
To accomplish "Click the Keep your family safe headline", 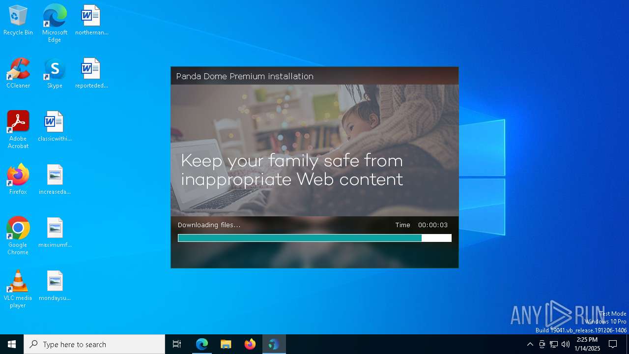I will (x=292, y=170).
